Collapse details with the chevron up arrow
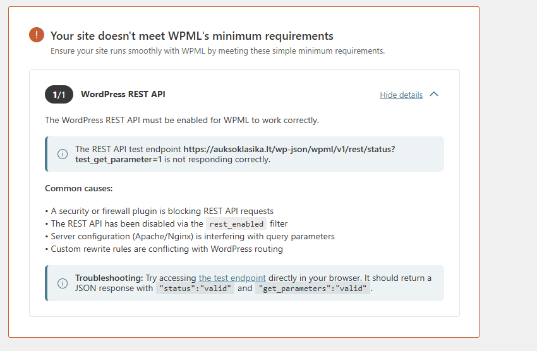This screenshot has height=351, width=537. pos(434,95)
